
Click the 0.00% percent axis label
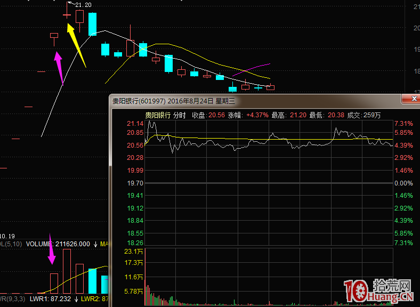403,183
